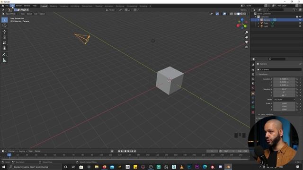Viewport: 303px width, 170px height.
Task: Open the Help menu
Action: pos(35,6)
